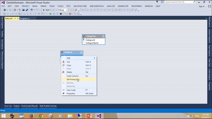
Task: Click the Windows Start button
Action: 3,116
